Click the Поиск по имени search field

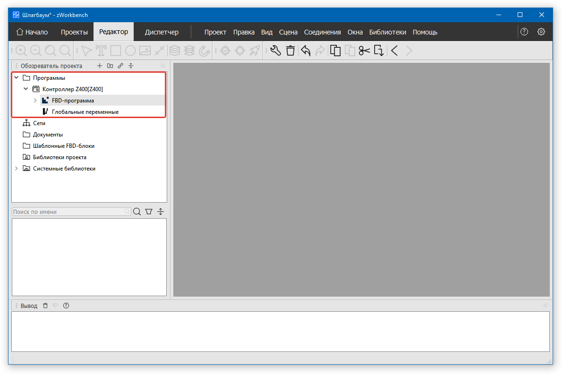pos(68,212)
